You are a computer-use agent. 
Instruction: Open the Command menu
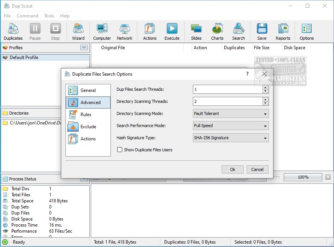pos(28,16)
